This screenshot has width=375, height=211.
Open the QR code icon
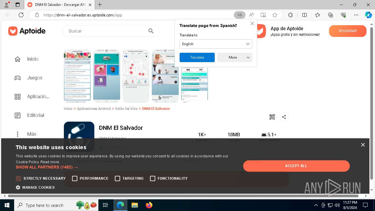click(272, 117)
